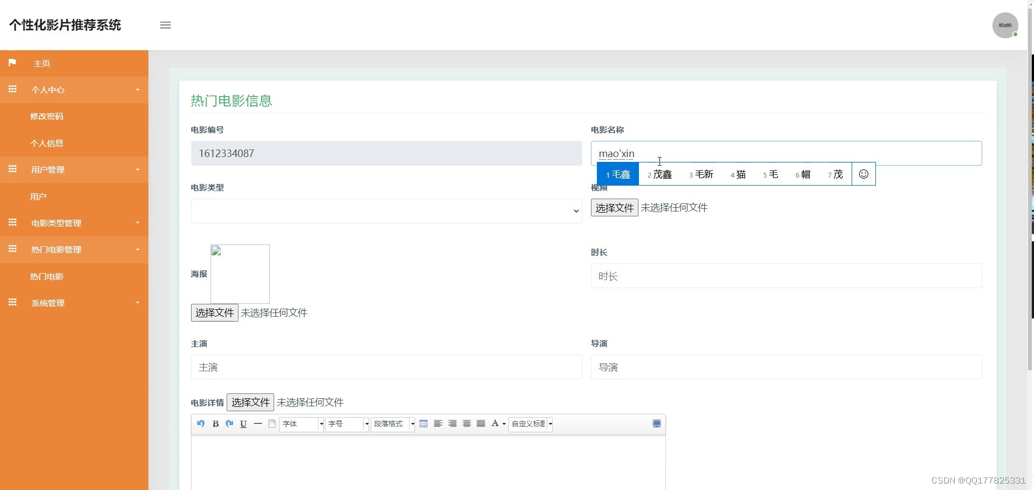Focus the 导演 input field
Image resolution: width=1034 pixels, height=490 pixels.
pos(786,367)
